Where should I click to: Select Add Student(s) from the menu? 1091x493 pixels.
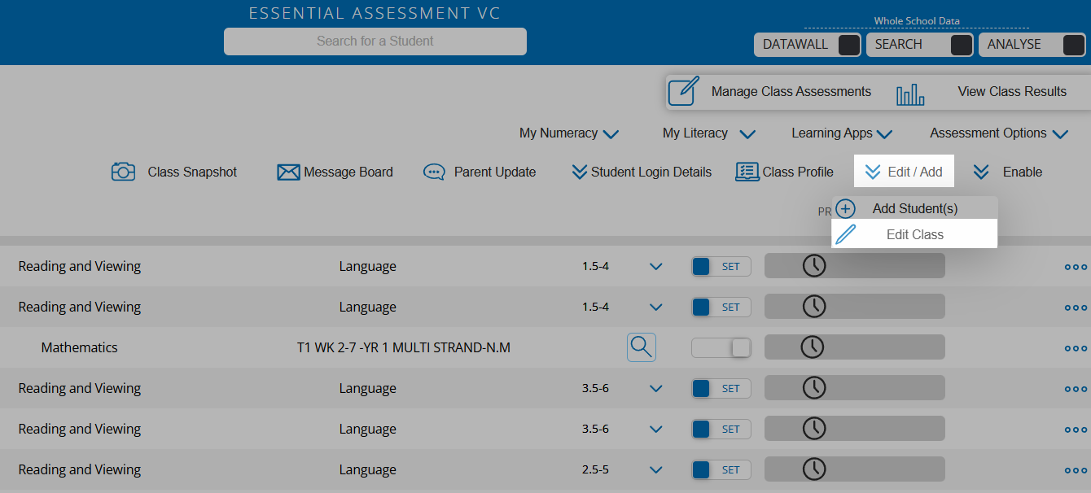(914, 208)
